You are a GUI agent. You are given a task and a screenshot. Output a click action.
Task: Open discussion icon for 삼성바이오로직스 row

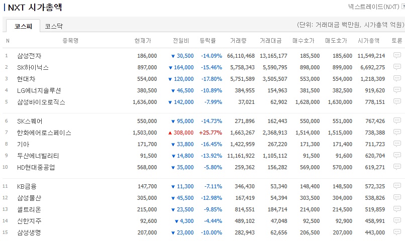397,101
